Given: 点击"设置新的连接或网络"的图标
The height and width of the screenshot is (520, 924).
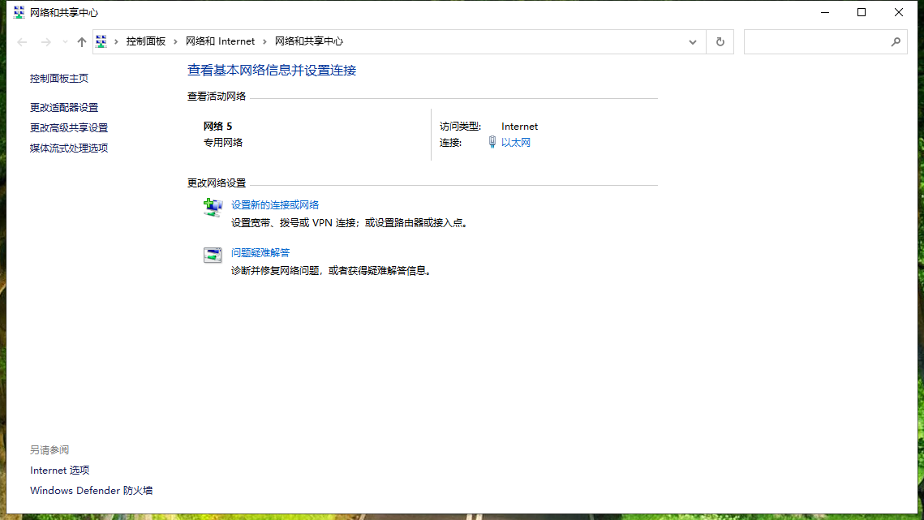Looking at the screenshot, I should coord(213,208).
